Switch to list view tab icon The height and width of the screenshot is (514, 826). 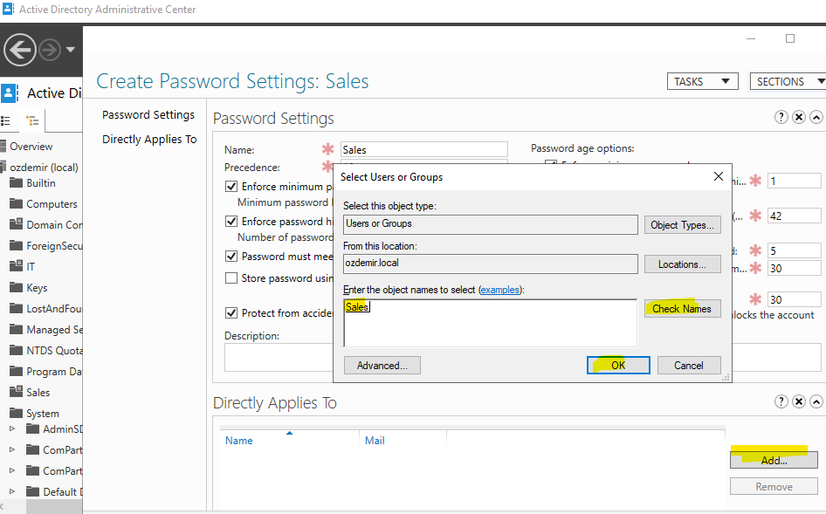click(x=7, y=121)
